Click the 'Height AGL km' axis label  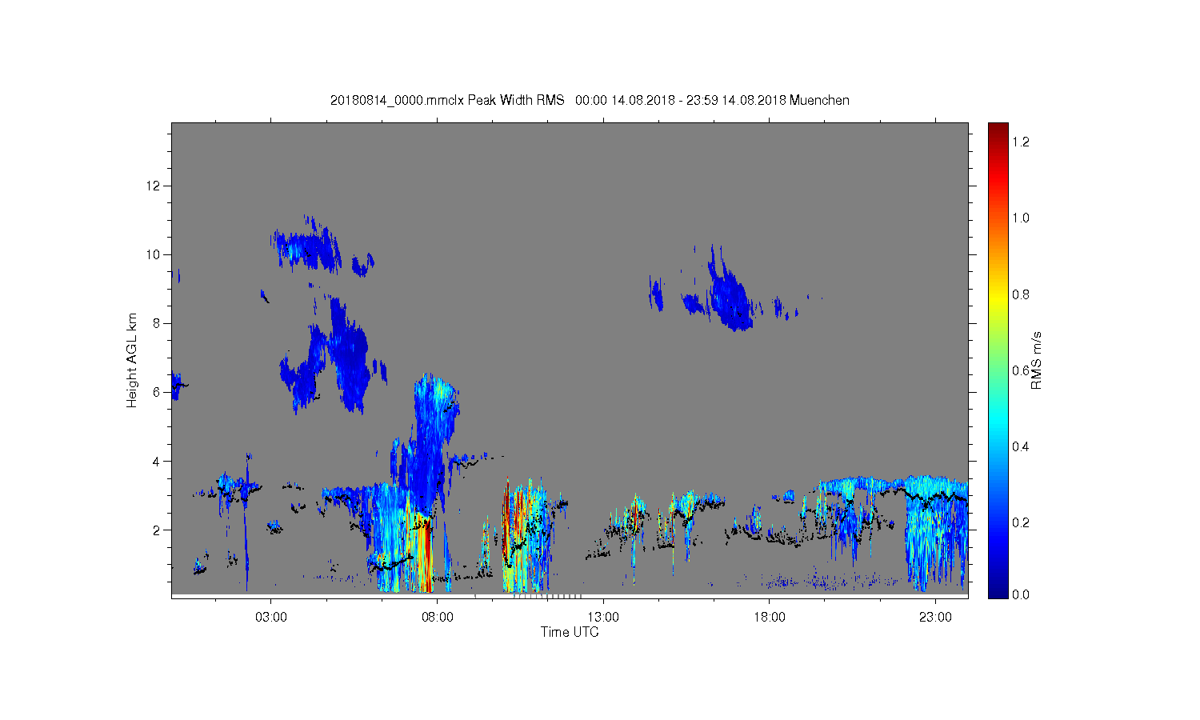tap(132, 361)
